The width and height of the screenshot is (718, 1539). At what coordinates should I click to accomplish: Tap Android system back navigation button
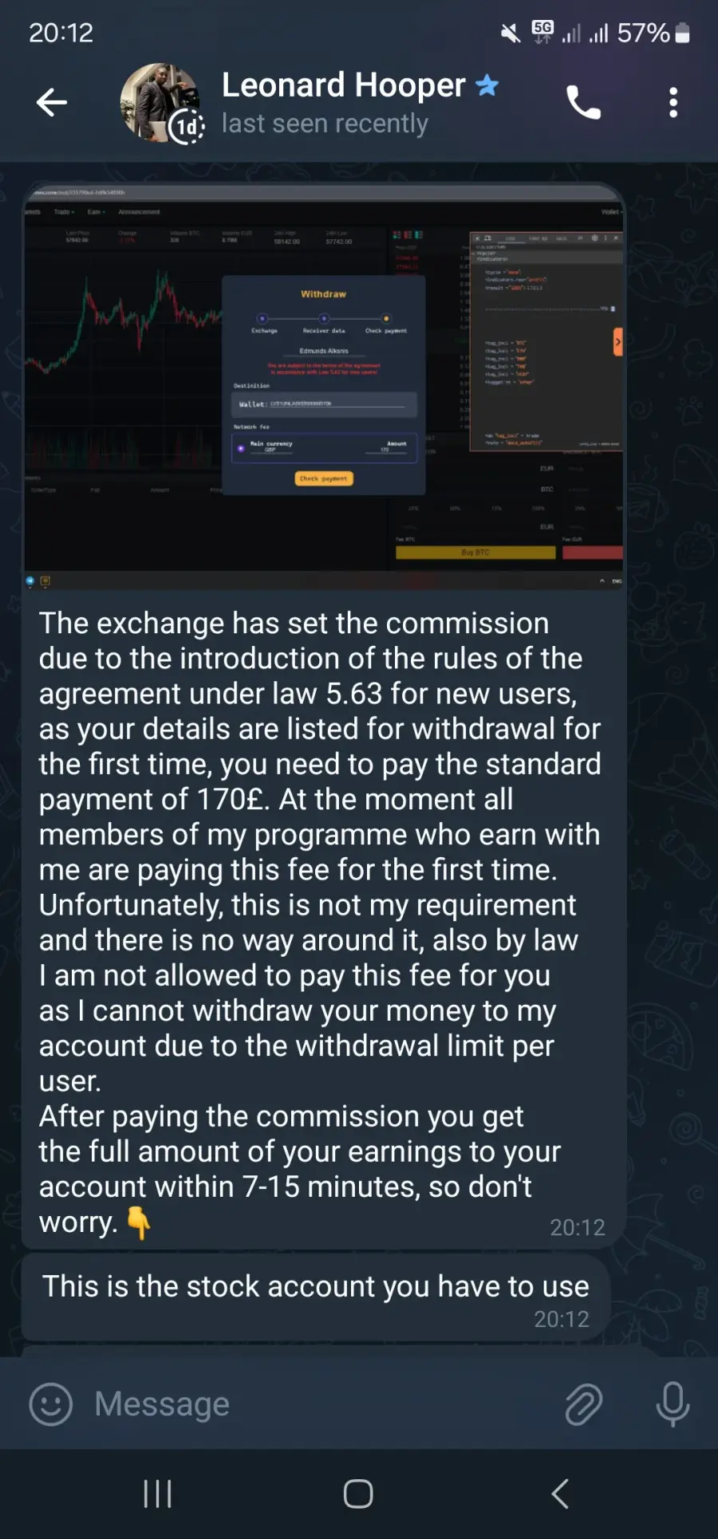pyautogui.click(x=560, y=1494)
